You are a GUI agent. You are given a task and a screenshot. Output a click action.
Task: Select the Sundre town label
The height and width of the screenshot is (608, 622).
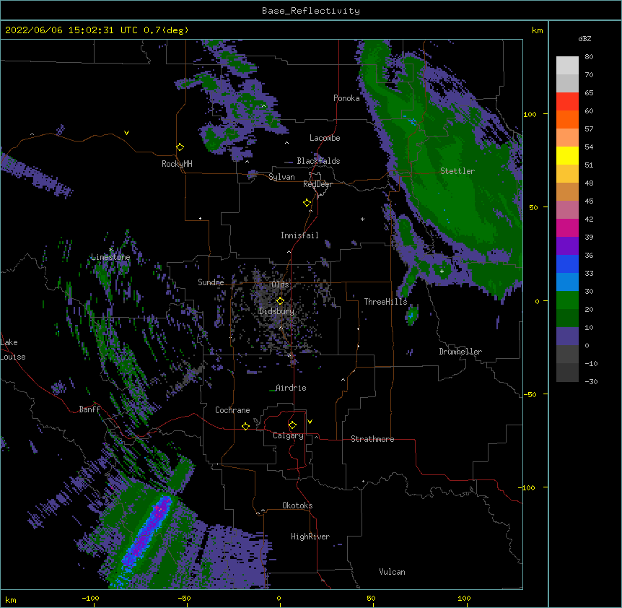pos(211,282)
